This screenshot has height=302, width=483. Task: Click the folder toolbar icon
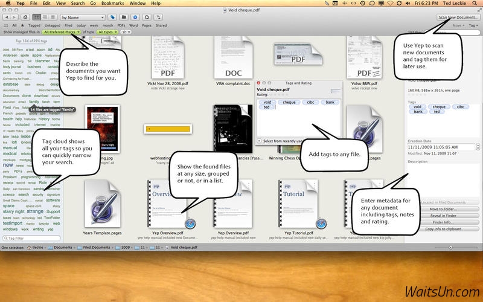point(124,18)
